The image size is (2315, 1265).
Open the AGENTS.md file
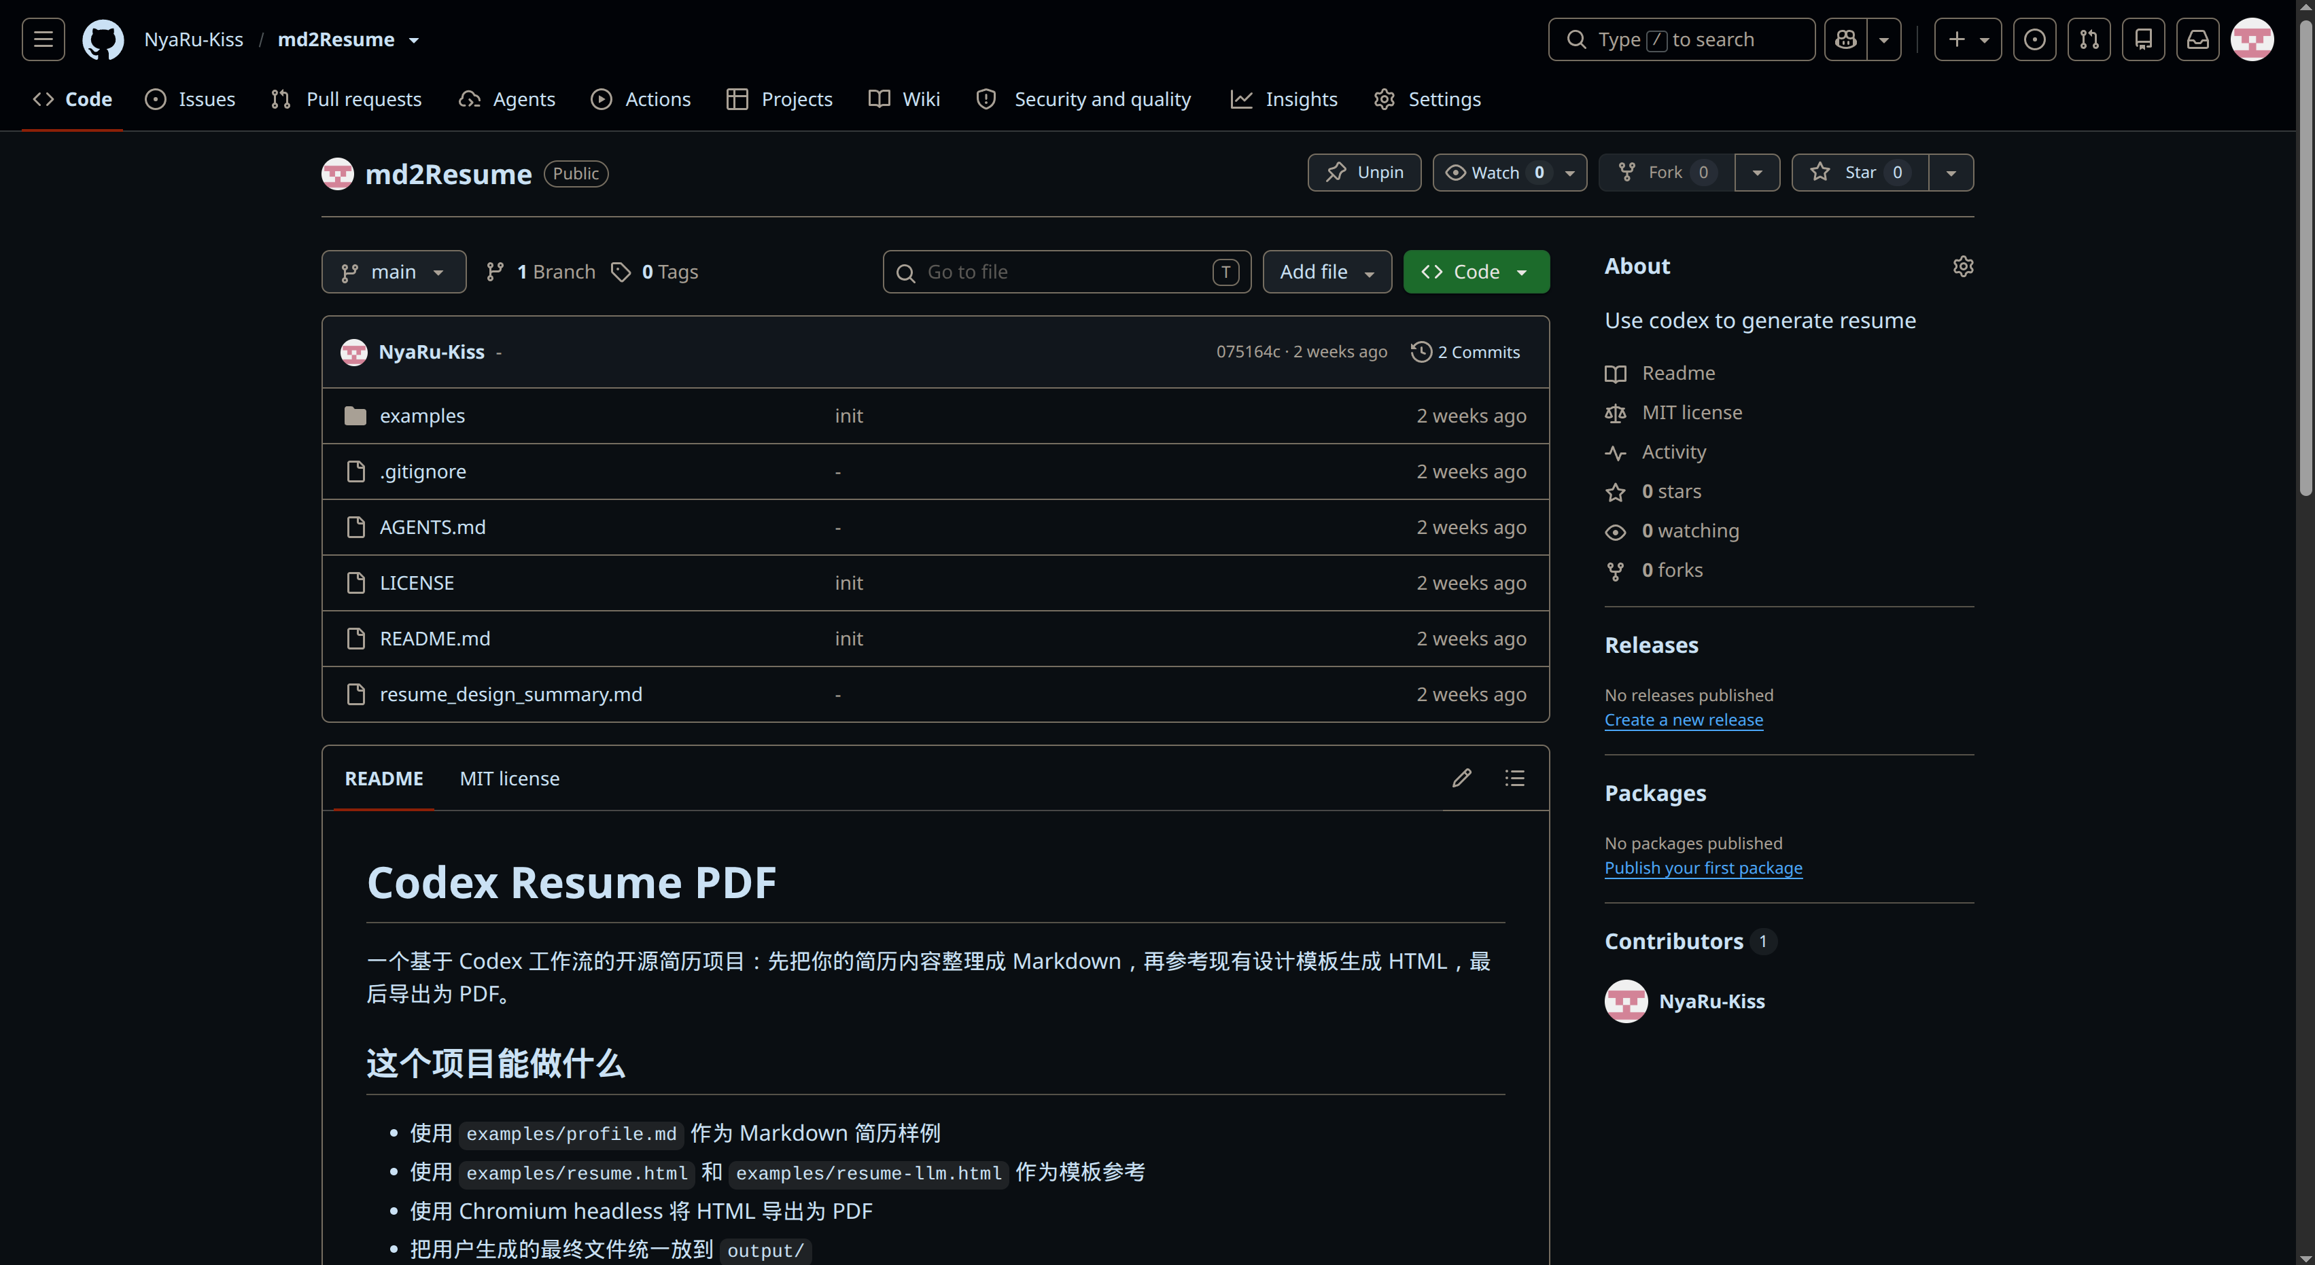(x=432, y=527)
